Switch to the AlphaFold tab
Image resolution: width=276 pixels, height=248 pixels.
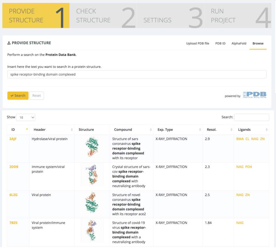click(239, 43)
